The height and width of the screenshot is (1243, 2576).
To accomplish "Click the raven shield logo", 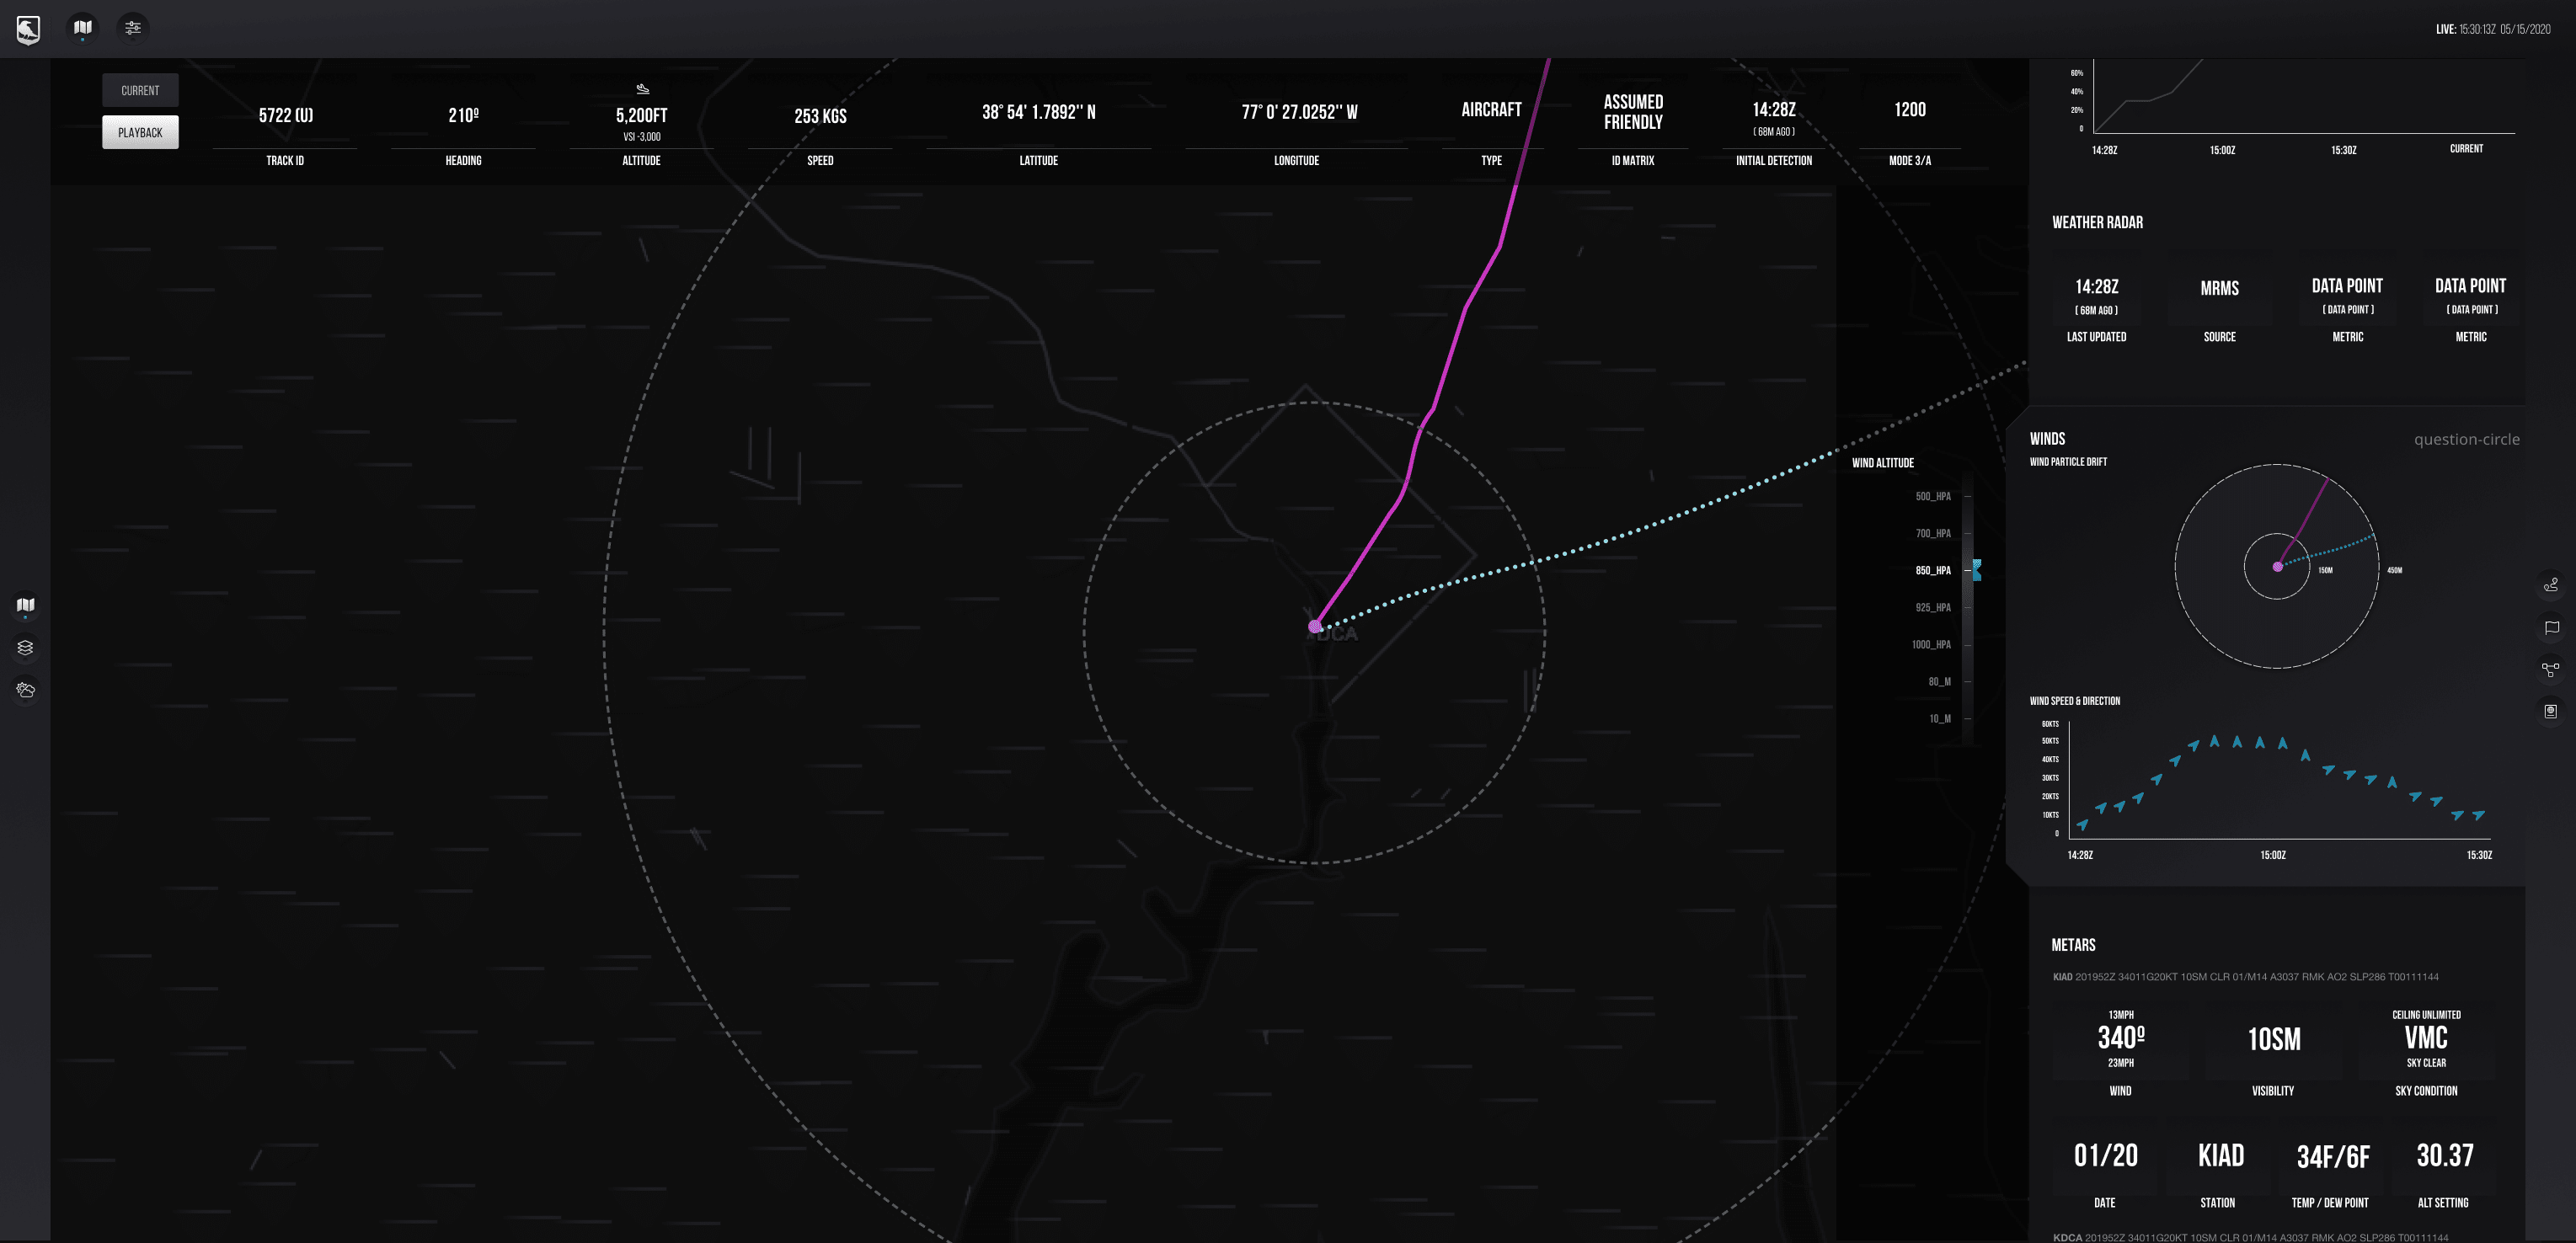I will coord(28,29).
